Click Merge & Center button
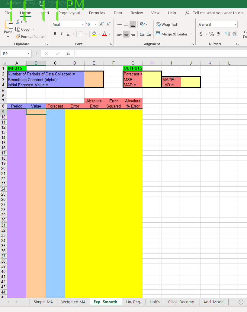 [x=172, y=34]
